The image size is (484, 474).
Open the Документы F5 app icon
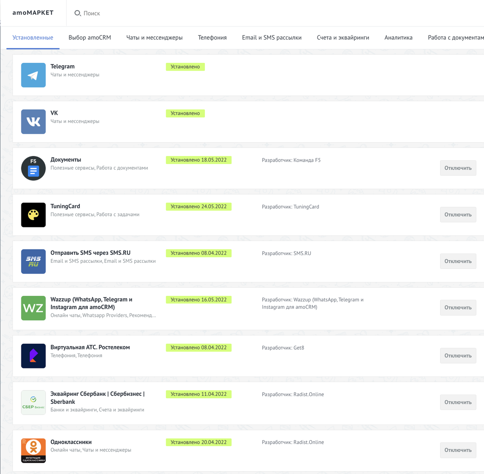click(x=33, y=168)
